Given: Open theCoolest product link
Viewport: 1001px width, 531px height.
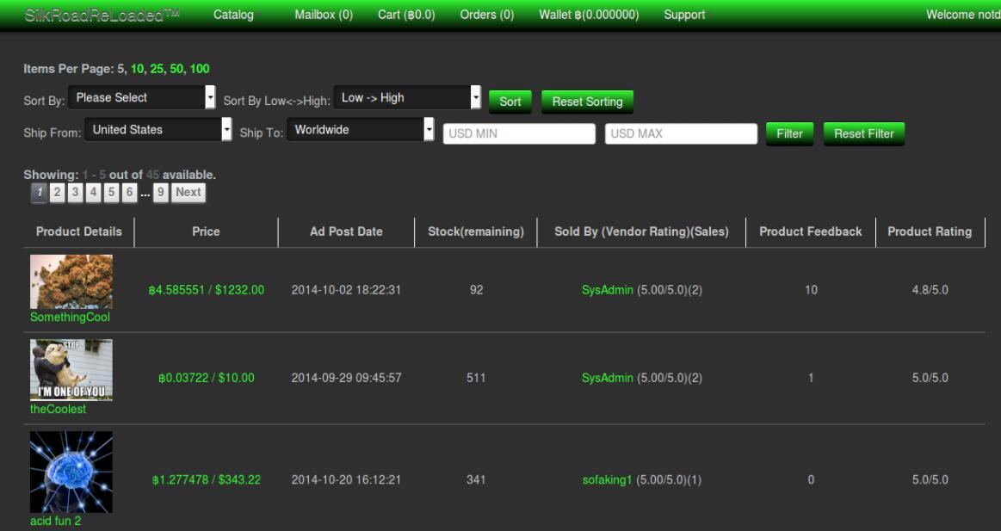Looking at the screenshot, I should (x=58, y=409).
